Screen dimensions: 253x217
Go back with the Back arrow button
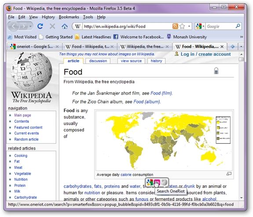[14, 26]
